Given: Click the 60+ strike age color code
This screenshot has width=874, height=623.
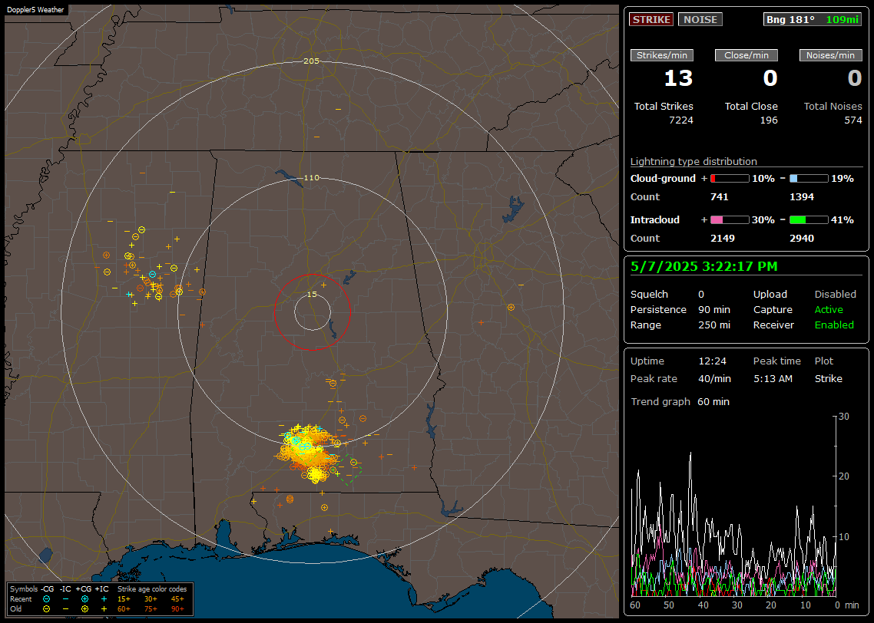Looking at the screenshot, I should click(124, 609).
